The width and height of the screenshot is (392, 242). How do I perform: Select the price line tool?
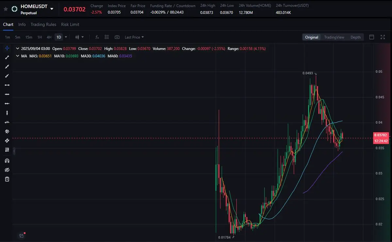(x=7, y=122)
